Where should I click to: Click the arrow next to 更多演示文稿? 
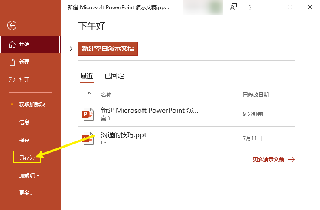coord(292,160)
